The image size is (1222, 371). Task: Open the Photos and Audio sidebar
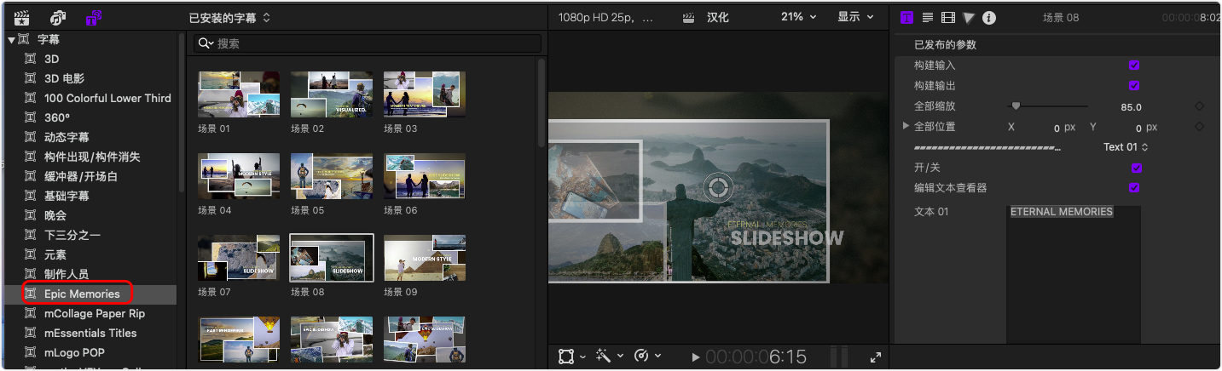tap(57, 17)
